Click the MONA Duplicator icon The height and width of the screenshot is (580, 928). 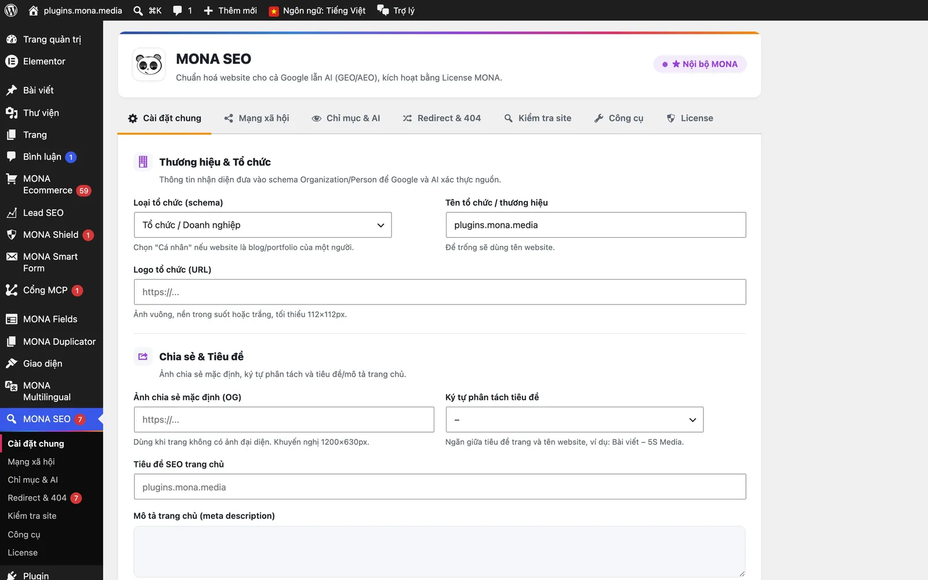[x=12, y=342]
